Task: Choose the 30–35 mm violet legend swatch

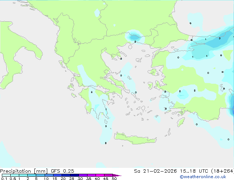Action: click(83, 175)
